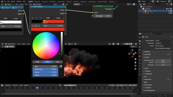Click the Alpha 1.000 slider in color picker
The image size is (173, 97).
pyautogui.click(x=45, y=75)
